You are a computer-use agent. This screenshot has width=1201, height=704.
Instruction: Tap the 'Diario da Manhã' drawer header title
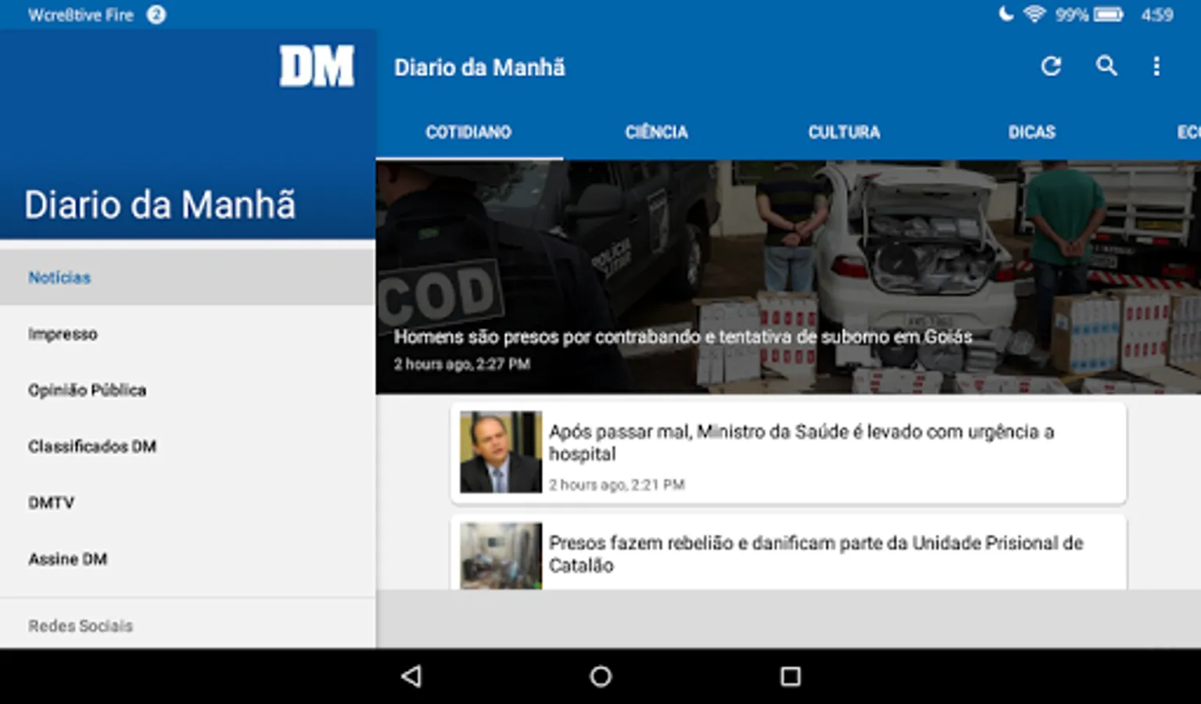(160, 205)
